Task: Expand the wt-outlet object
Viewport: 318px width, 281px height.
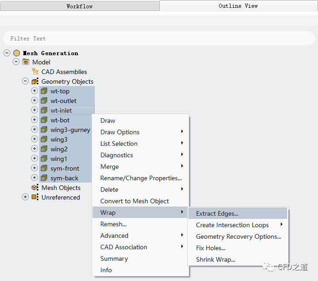Action: pyautogui.click(x=35, y=101)
